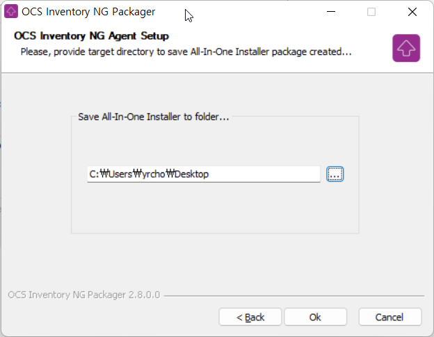This screenshot has height=337, width=434.
Task: Go back with the Back button
Action: [x=250, y=317]
